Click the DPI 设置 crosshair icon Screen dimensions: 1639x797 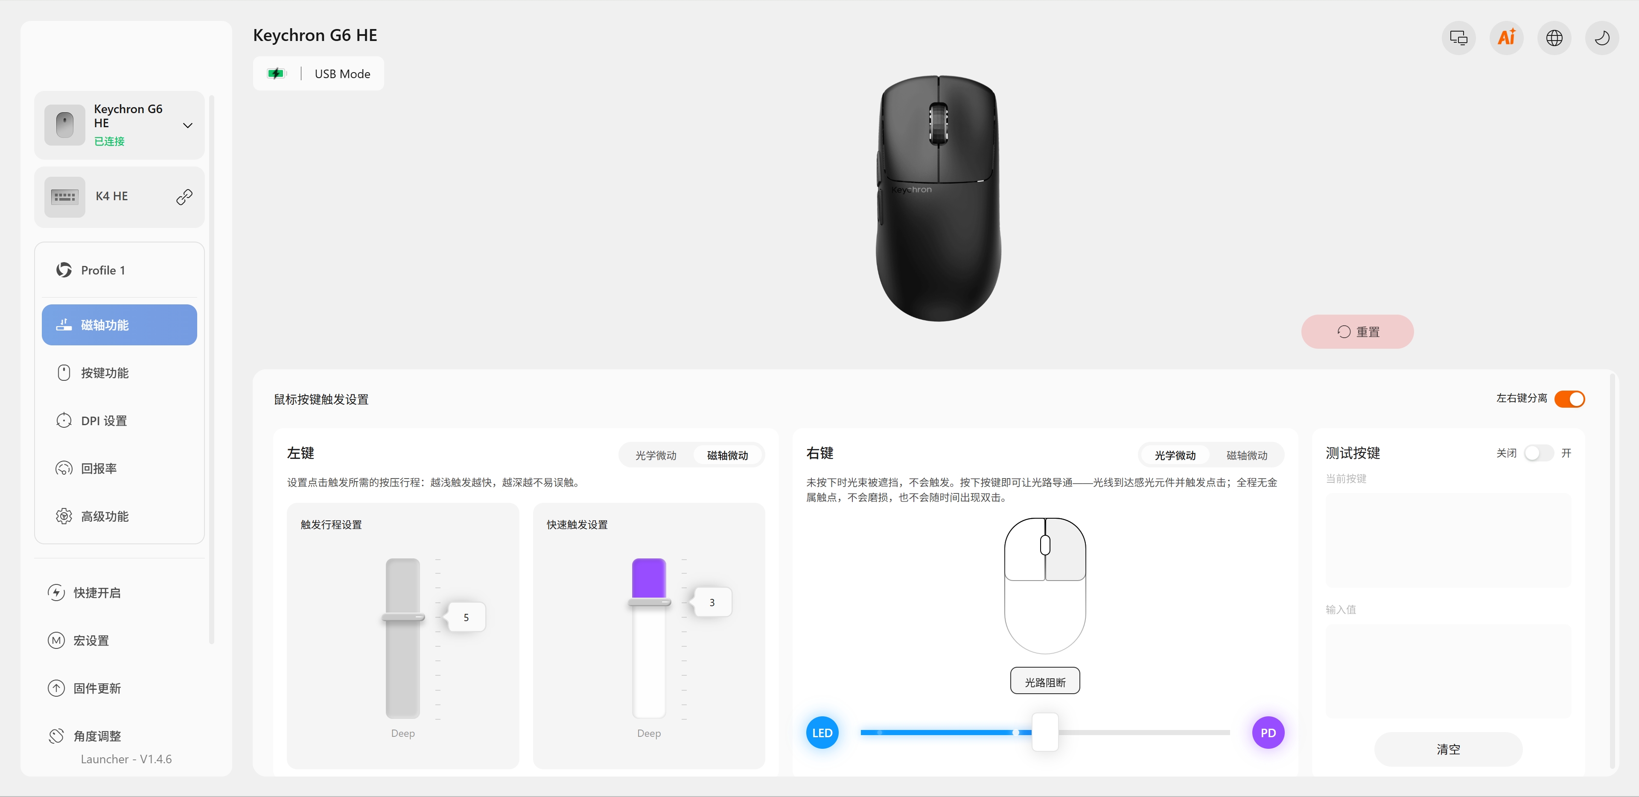click(x=64, y=421)
